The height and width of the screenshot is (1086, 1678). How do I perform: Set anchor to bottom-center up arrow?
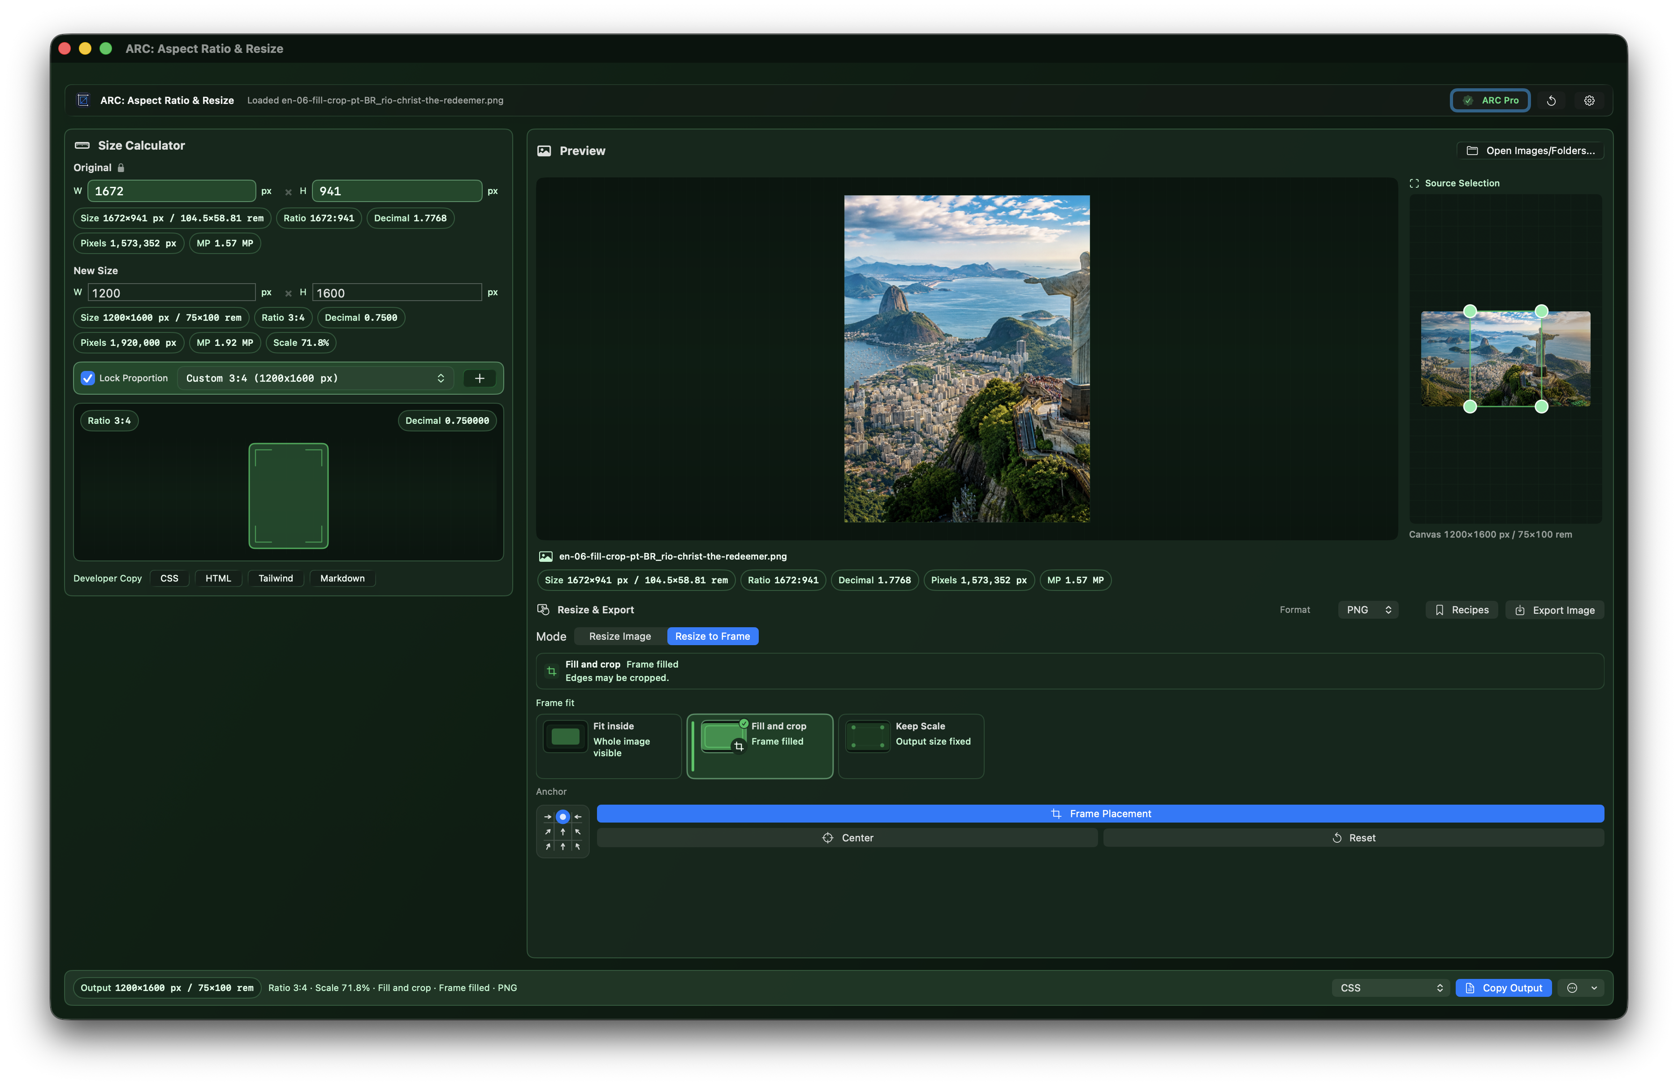click(x=562, y=846)
